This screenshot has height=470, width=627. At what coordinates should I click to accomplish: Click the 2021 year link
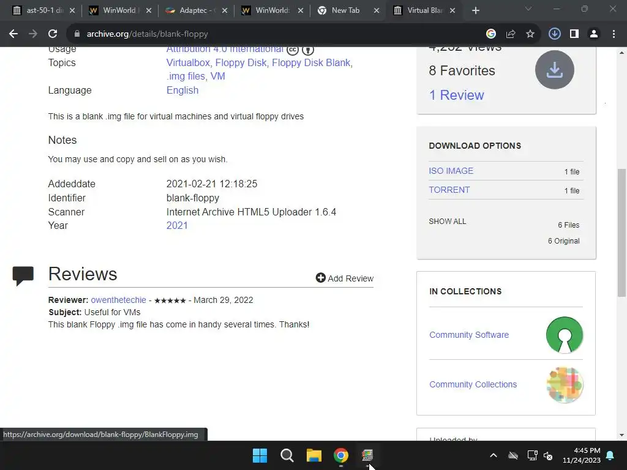coord(177,225)
